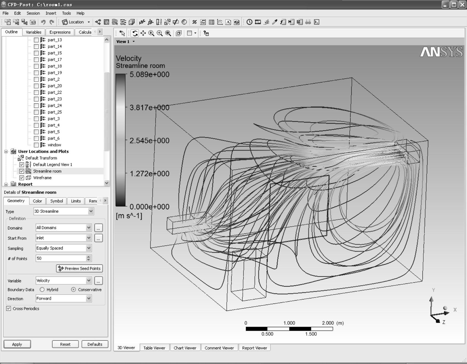Switch to the Color details tab

pos(37,201)
